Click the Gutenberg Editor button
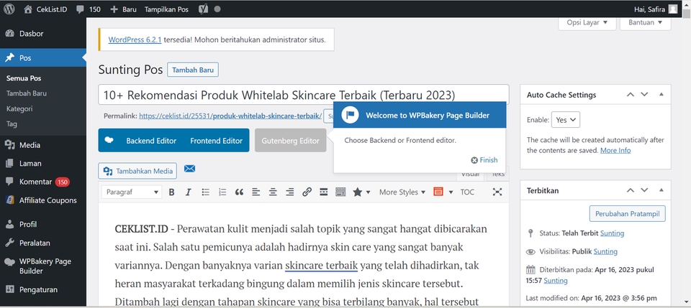Image resolution: width=691 pixels, height=308 pixels. [x=290, y=141]
